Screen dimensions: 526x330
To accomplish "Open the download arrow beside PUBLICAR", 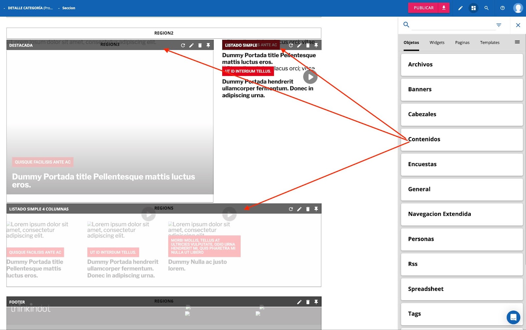I will click(x=444, y=8).
